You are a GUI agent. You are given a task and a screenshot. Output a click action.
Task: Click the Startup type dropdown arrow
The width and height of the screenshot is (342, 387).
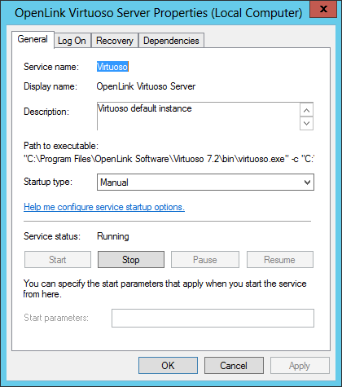[307, 183]
